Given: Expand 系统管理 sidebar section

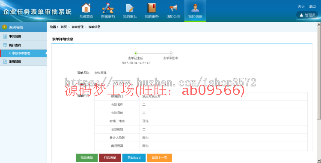Looking at the screenshot, I should click(x=24, y=61).
